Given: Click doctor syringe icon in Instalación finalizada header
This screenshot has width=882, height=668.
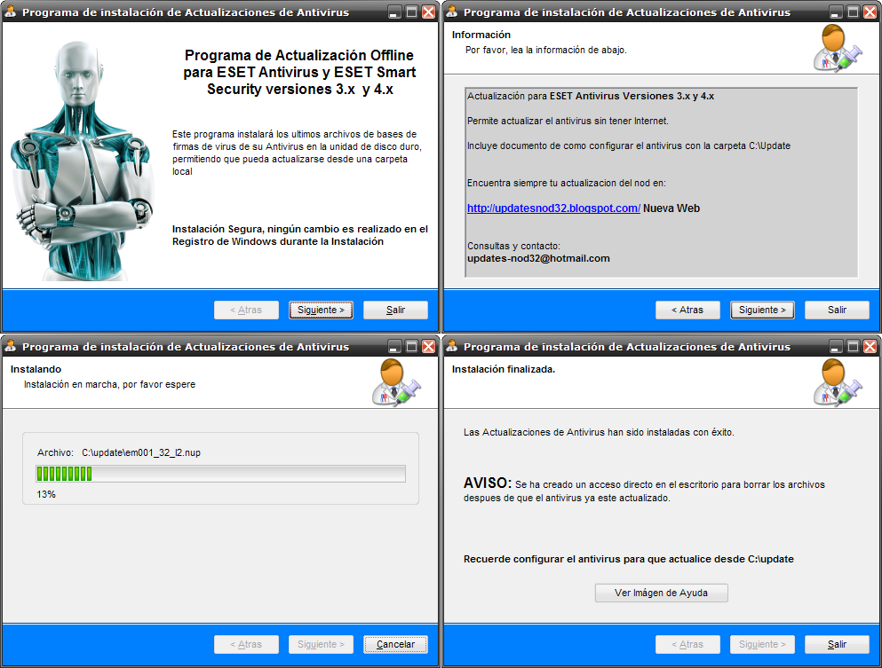Looking at the screenshot, I should [x=837, y=382].
